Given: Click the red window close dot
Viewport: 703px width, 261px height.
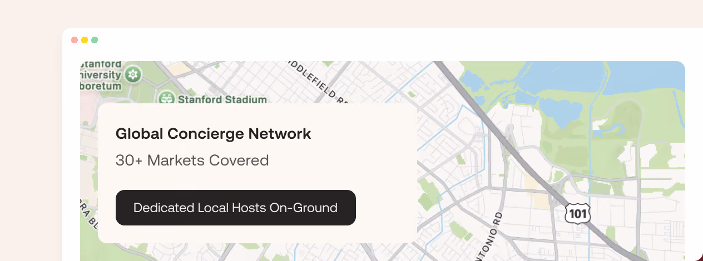Looking at the screenshot, I should 75,40.
